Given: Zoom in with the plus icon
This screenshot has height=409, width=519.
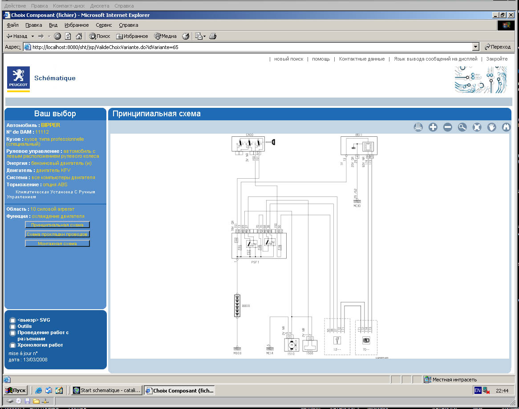Looking at the screenshot, I should (x=433, y=127).
